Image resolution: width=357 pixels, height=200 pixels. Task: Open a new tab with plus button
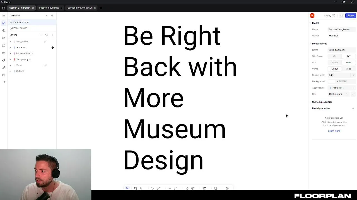click(x=101, y=8)
